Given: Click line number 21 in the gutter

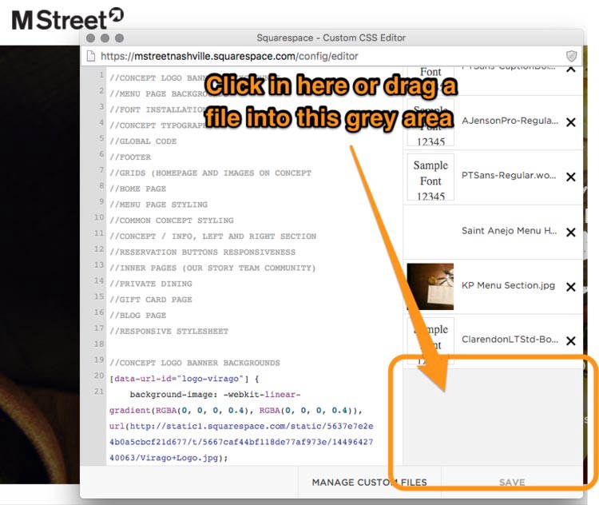Looking at the screenshot, I should (99, 392).
